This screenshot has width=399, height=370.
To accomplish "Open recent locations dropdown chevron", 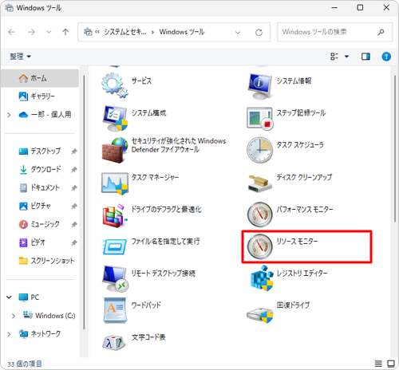I will click(x=49, y=32).
